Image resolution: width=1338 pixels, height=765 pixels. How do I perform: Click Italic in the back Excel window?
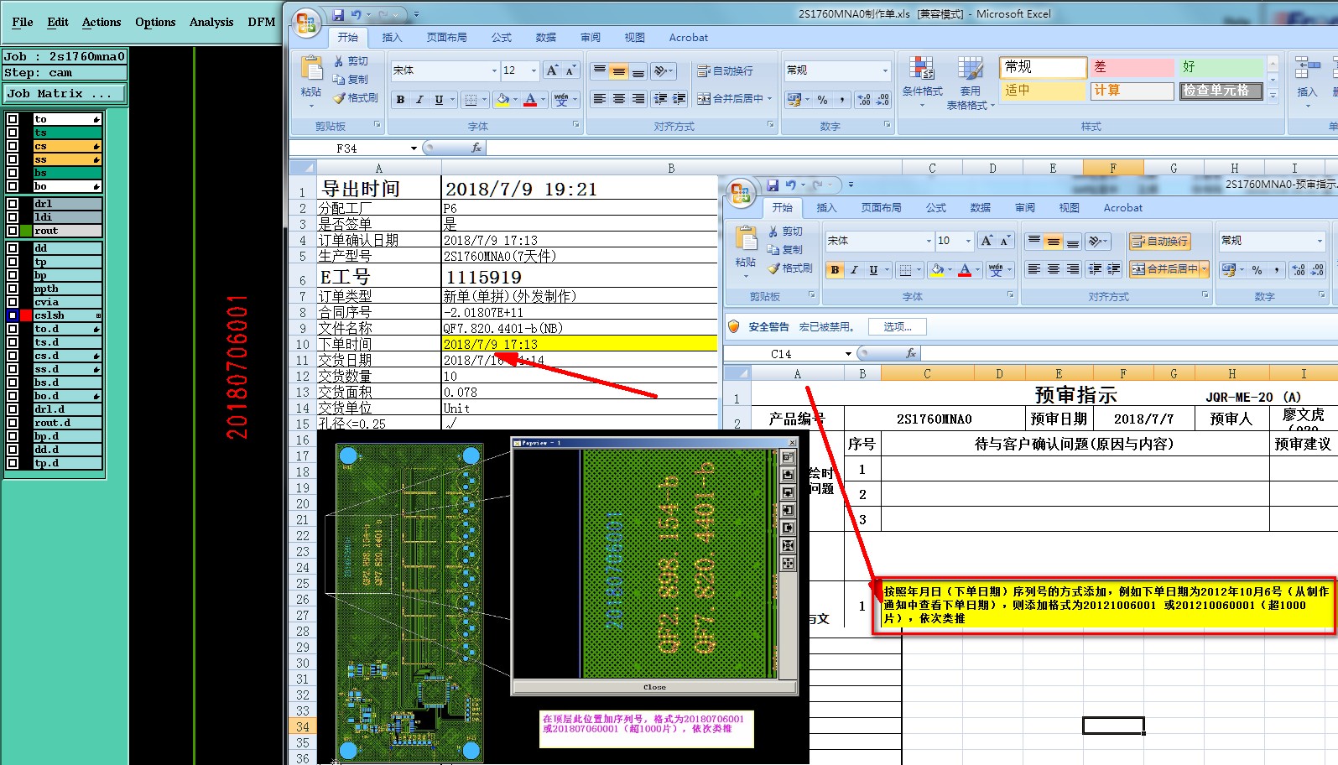pos(419,100)
